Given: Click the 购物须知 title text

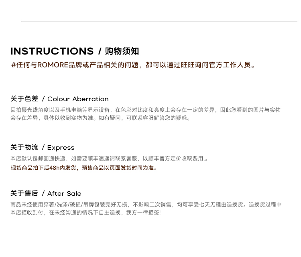Looking at the screenshot, I should click(122, 51).
